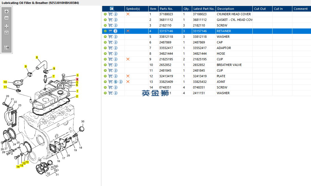Click gear icon on BREATHER VALVE row
The image size is (311, 186).
pos(105,65)
